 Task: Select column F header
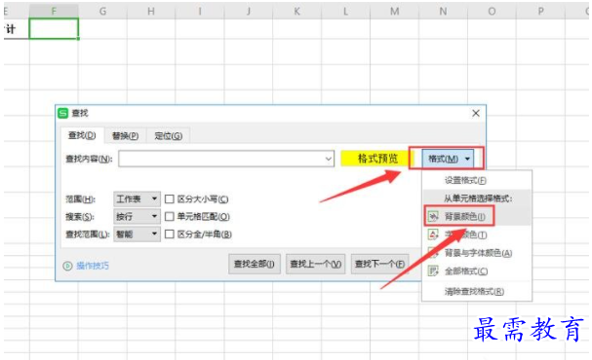pos(54,11)
